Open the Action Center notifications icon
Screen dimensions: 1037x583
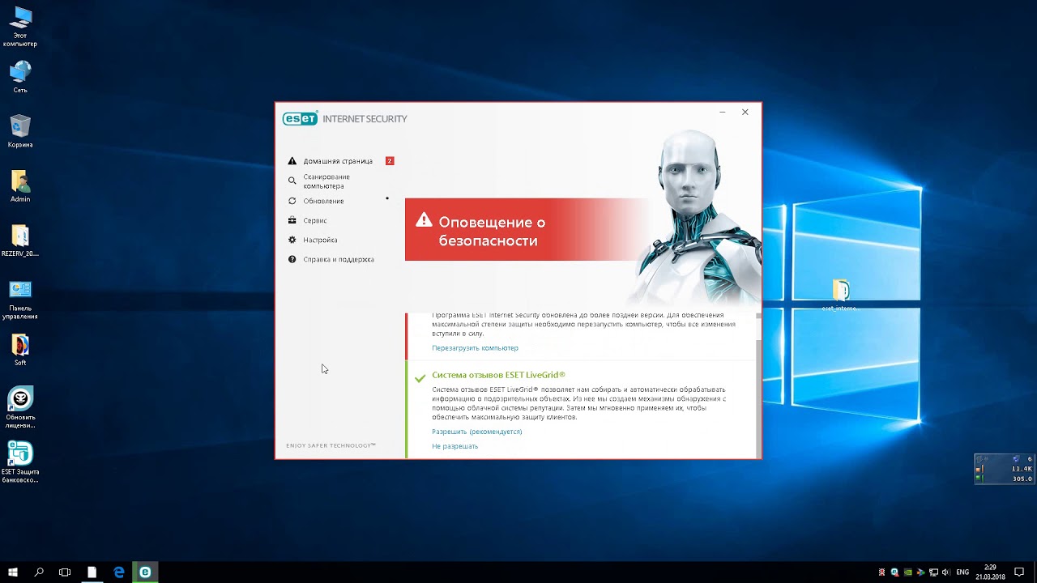pyautogui.click(x=1019, y=572)
